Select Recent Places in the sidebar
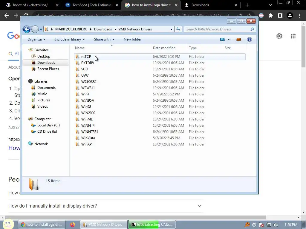This screenshot has width=306, height=229. [x=48, y=69]
